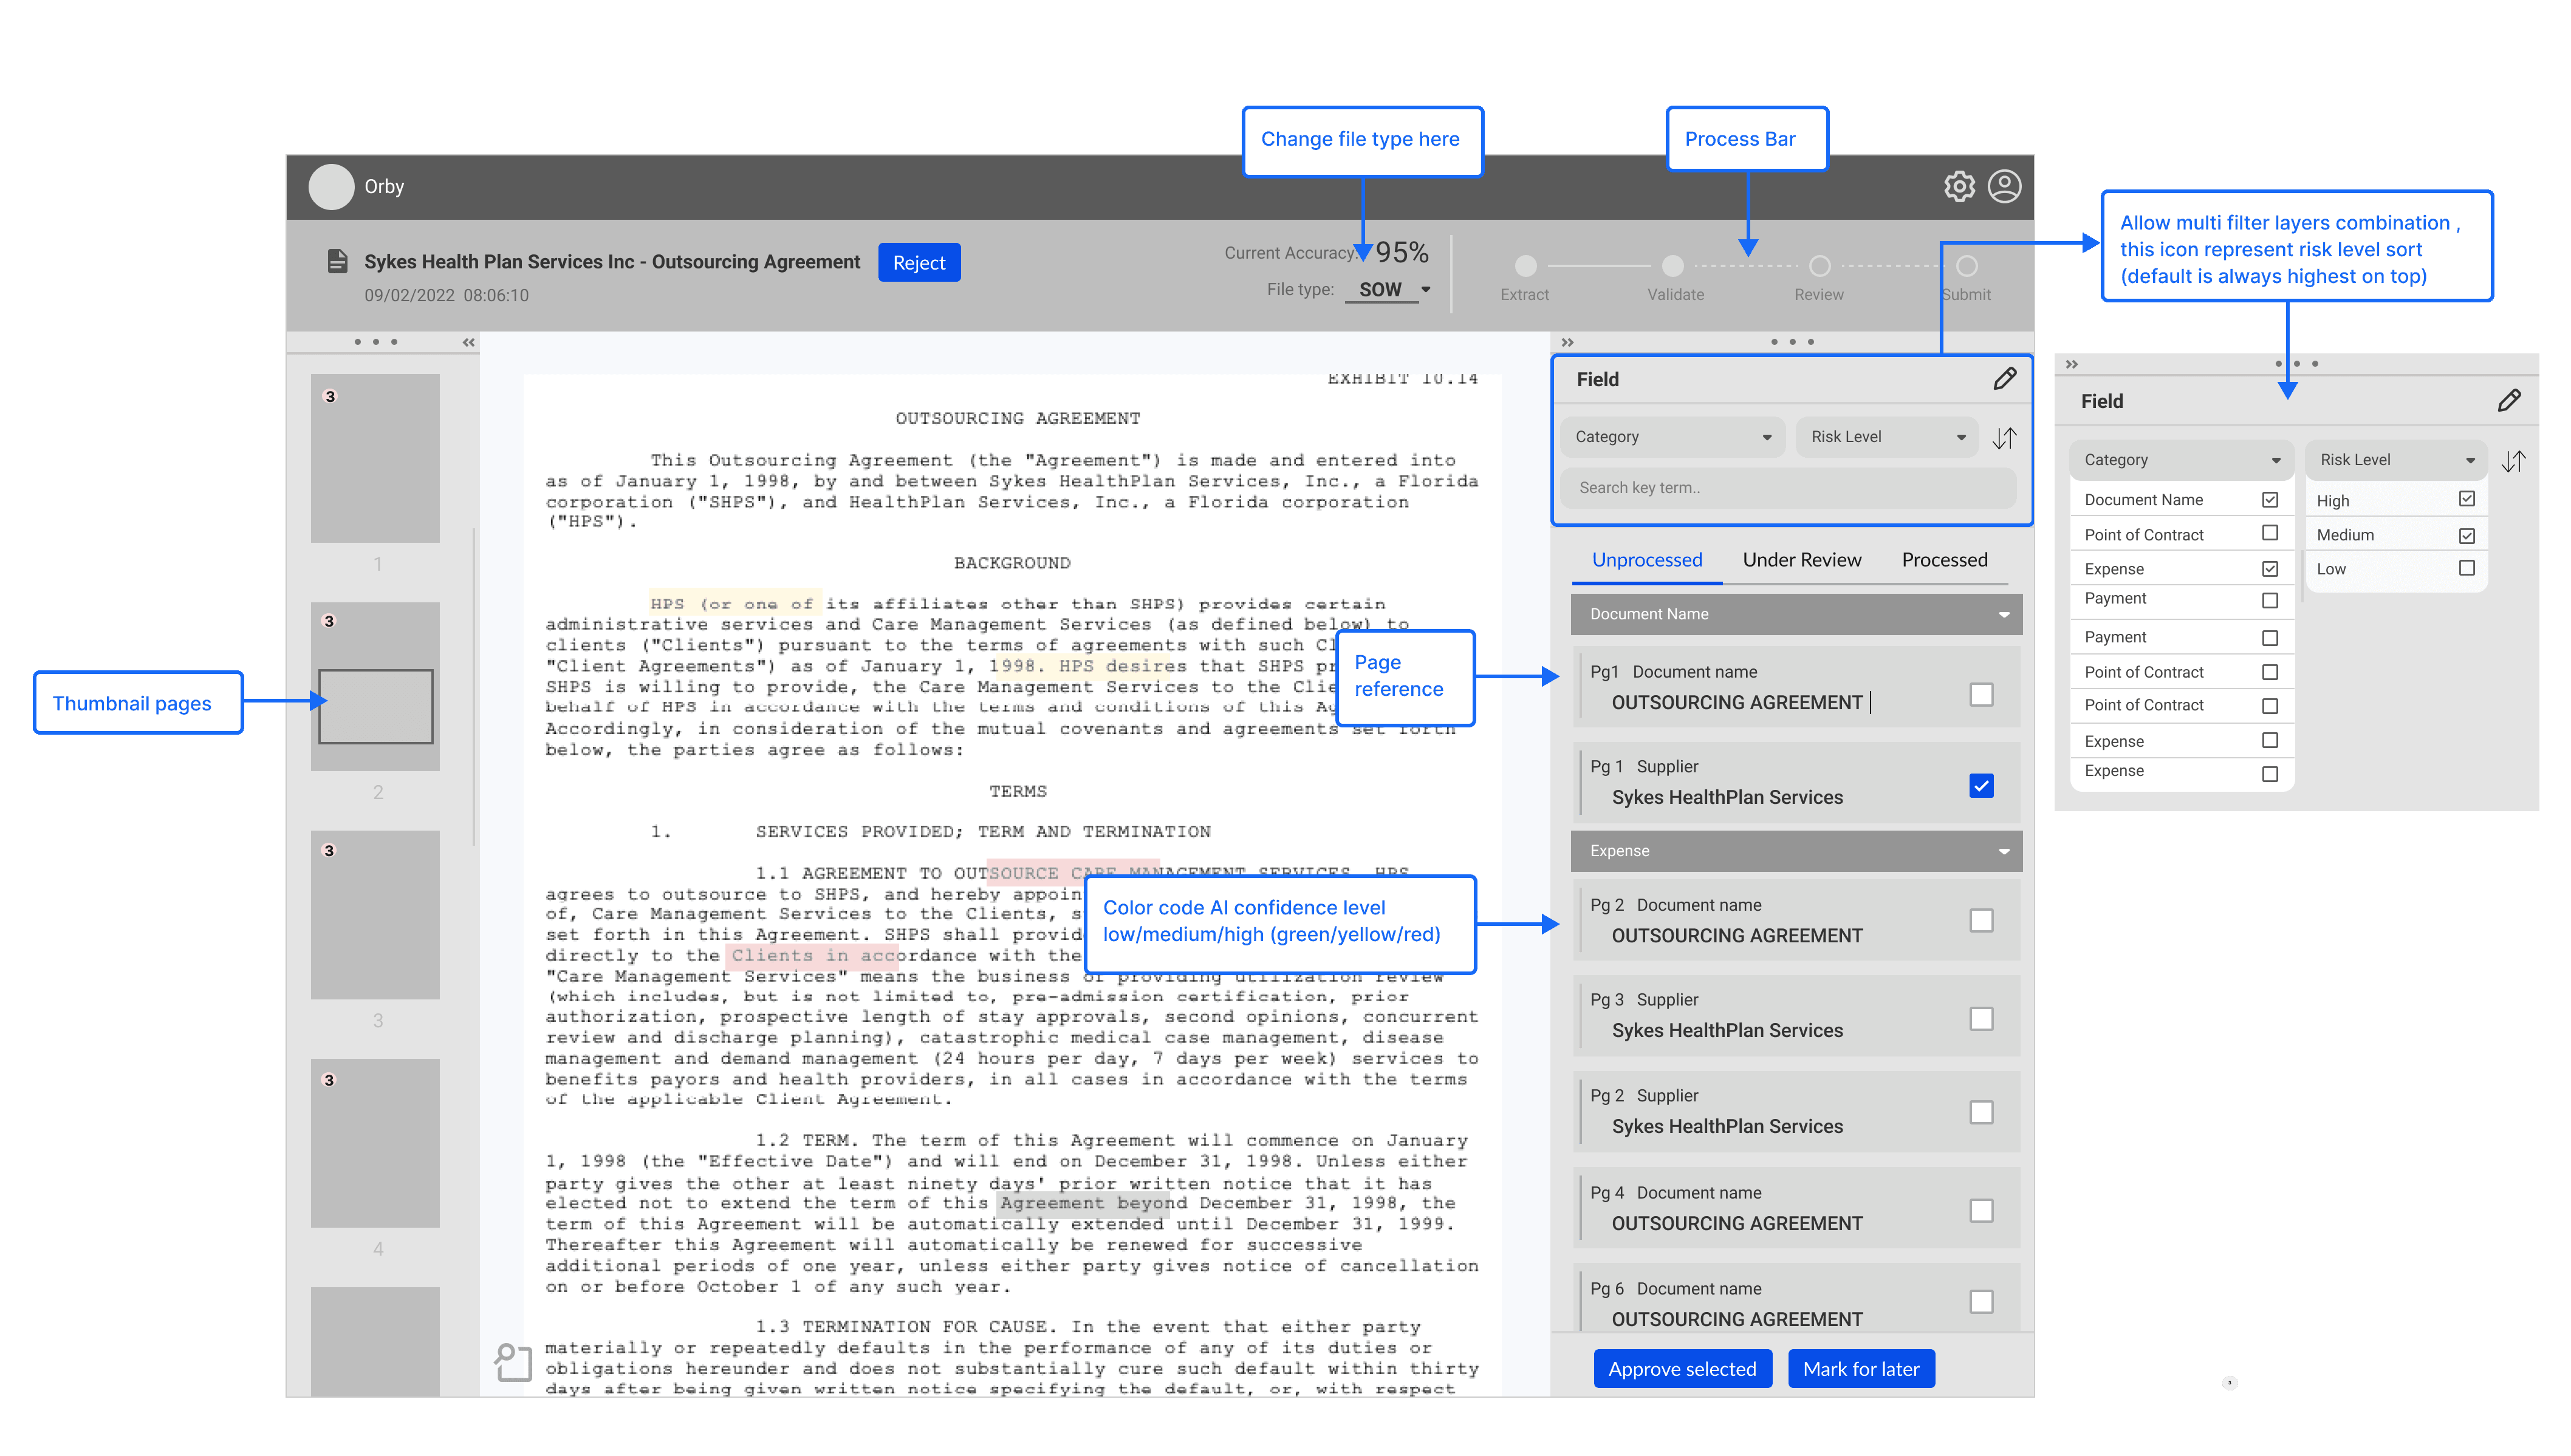Open settings via the gear icon
Image resolution: width=2571 pixels, height=1456 pixels.
[x=1959, y=187]
